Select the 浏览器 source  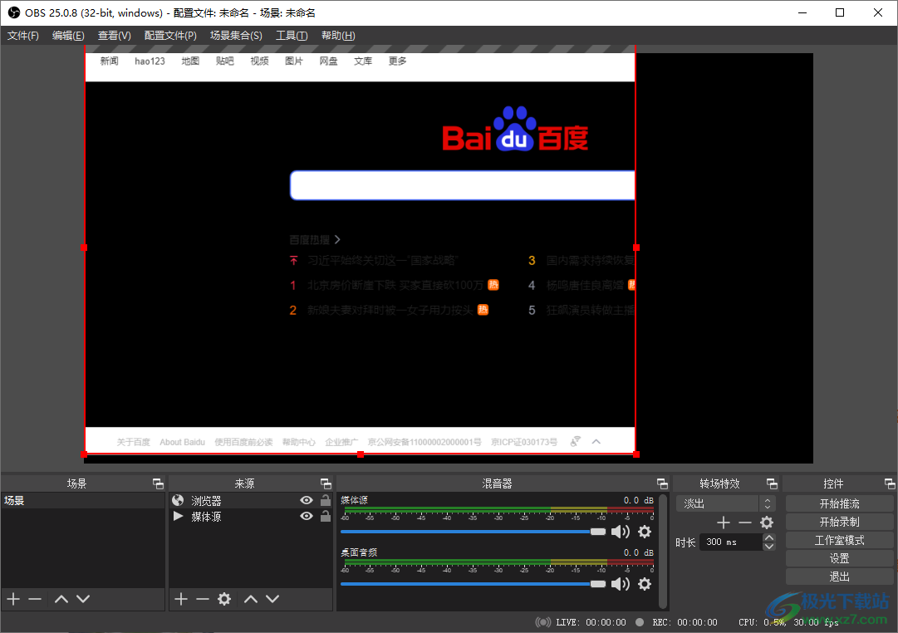206,501
